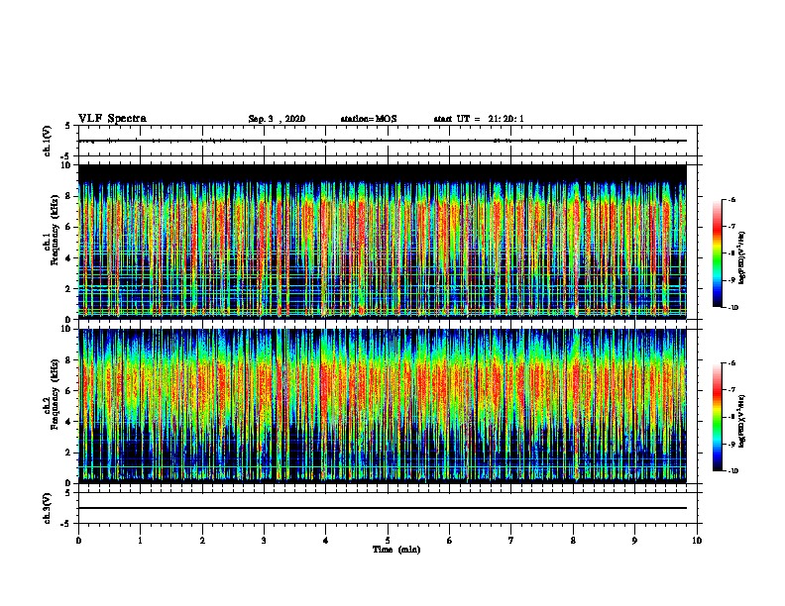Click the ch.2 color scale bar

click(x=718, y=417)
